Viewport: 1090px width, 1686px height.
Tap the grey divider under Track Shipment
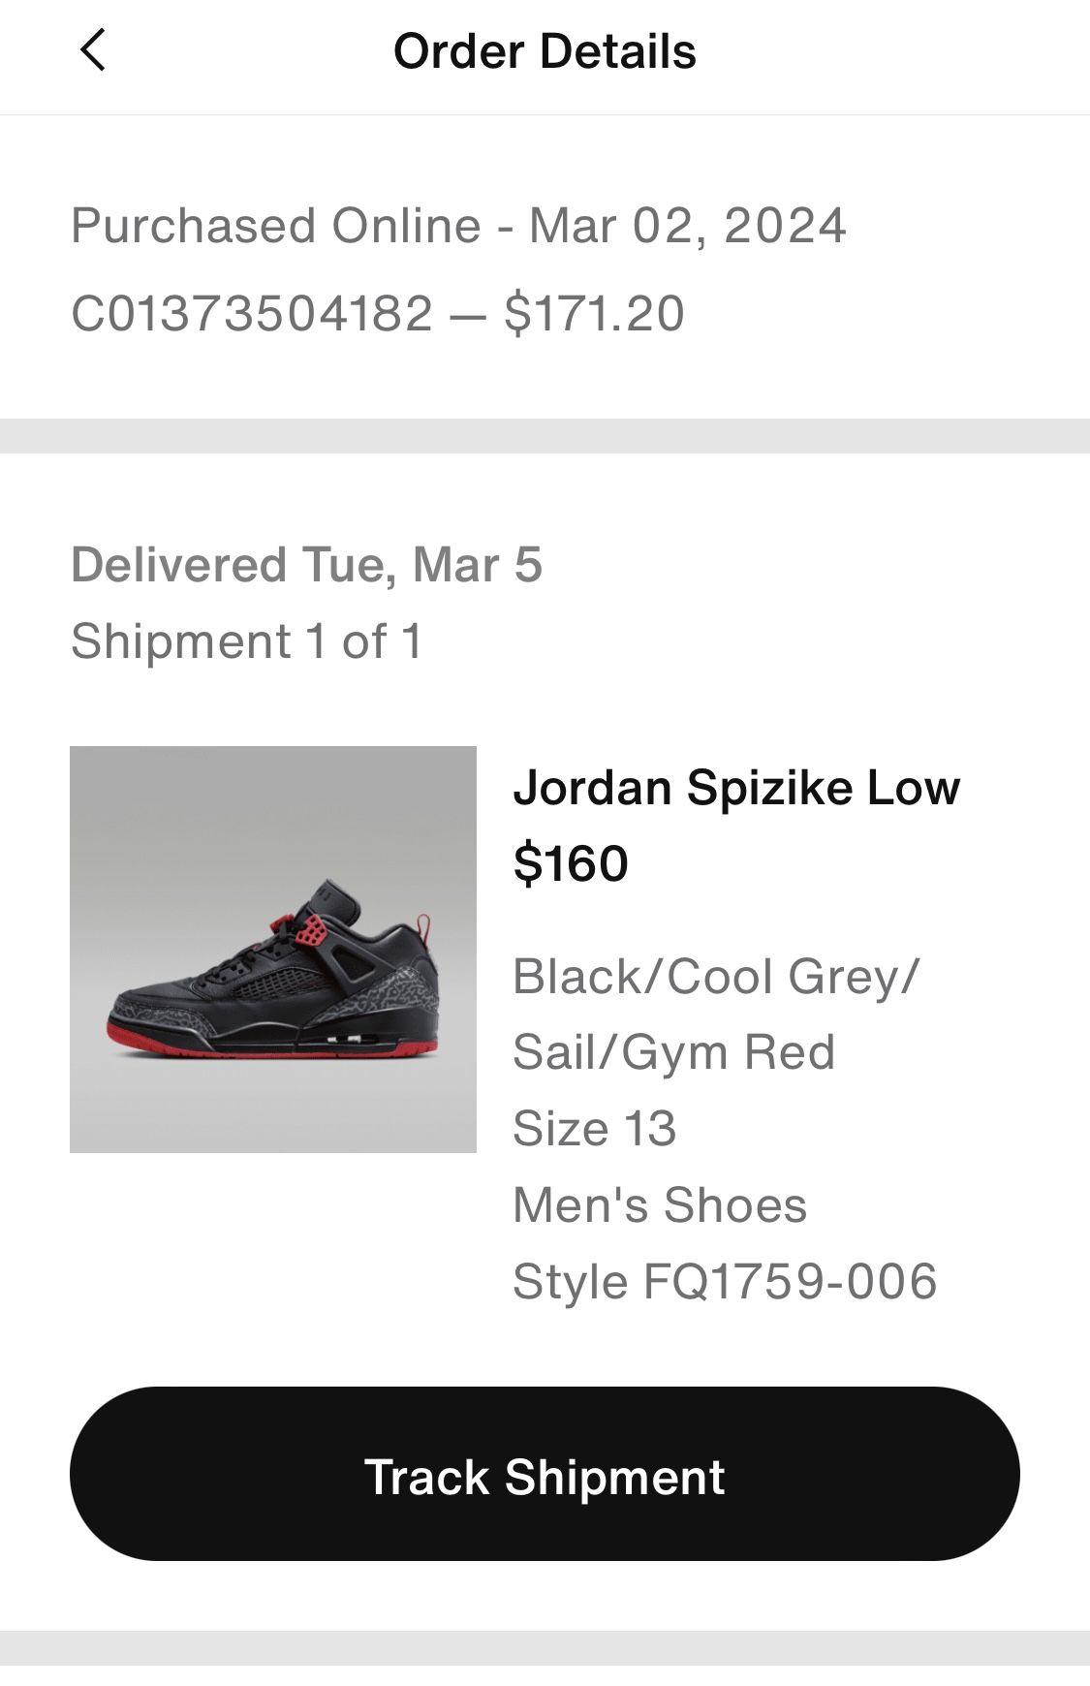click(545, 1647)
